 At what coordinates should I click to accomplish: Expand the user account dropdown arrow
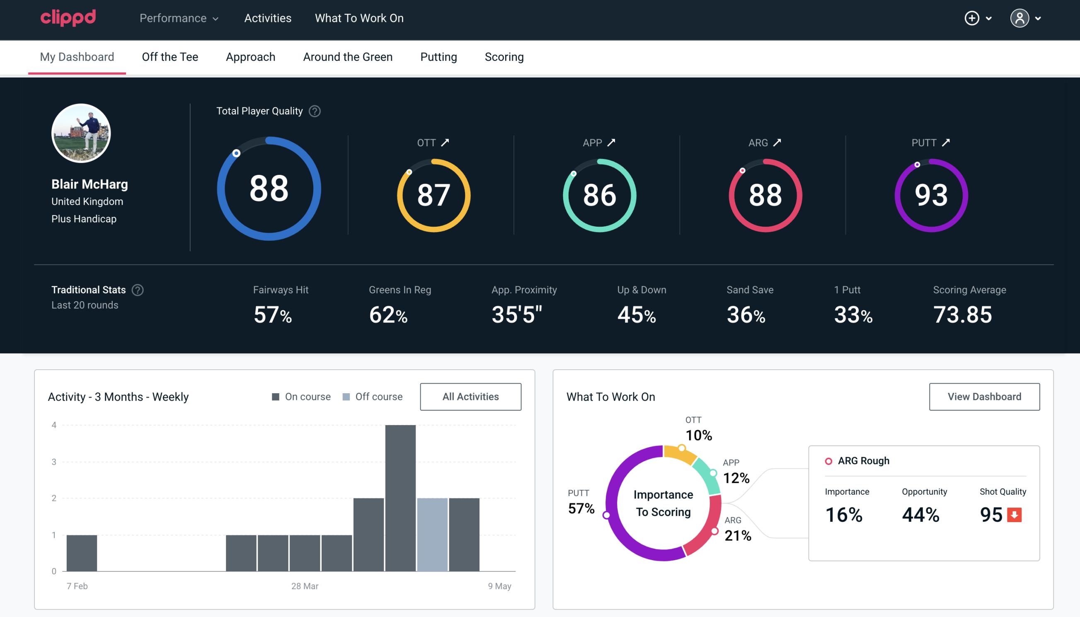tap(1039, 19)
